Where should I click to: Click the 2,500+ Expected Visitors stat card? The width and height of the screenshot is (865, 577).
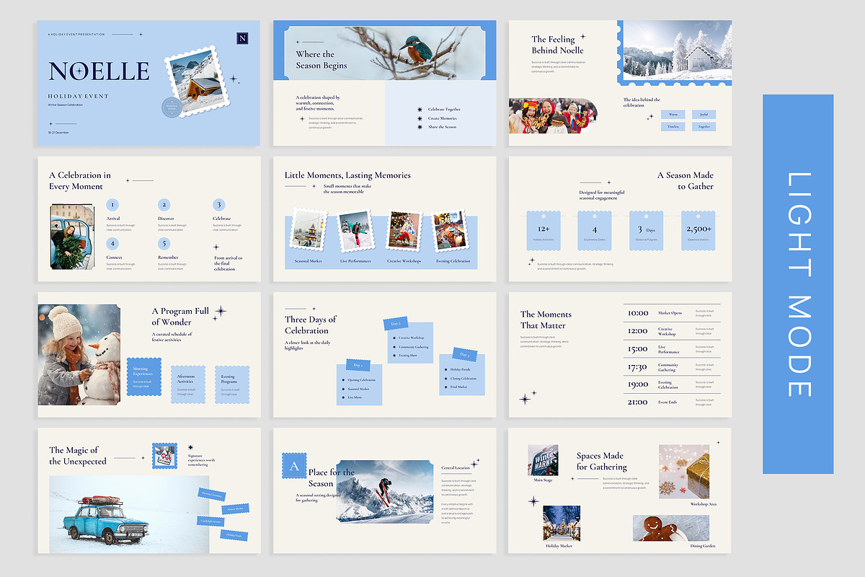point(697,231)
